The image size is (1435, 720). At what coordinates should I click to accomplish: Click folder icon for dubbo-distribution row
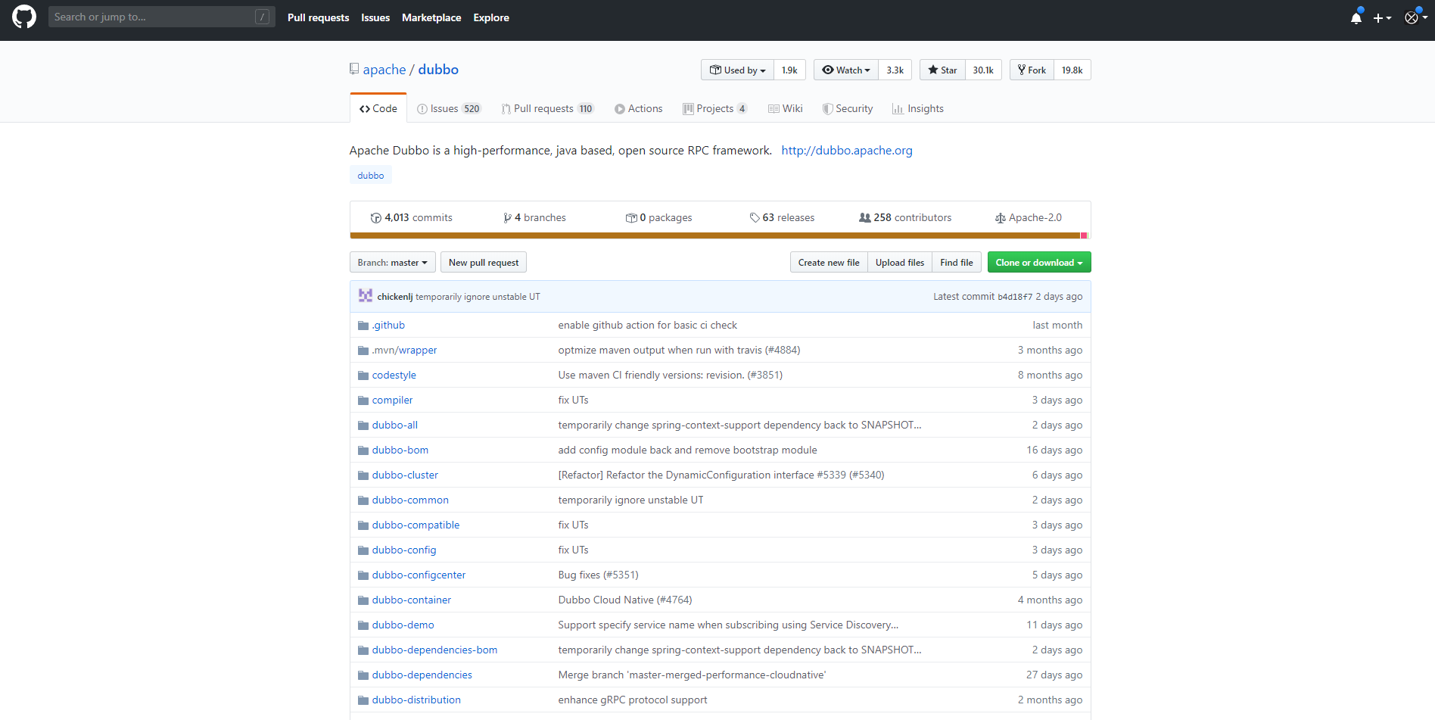point(363,700)
